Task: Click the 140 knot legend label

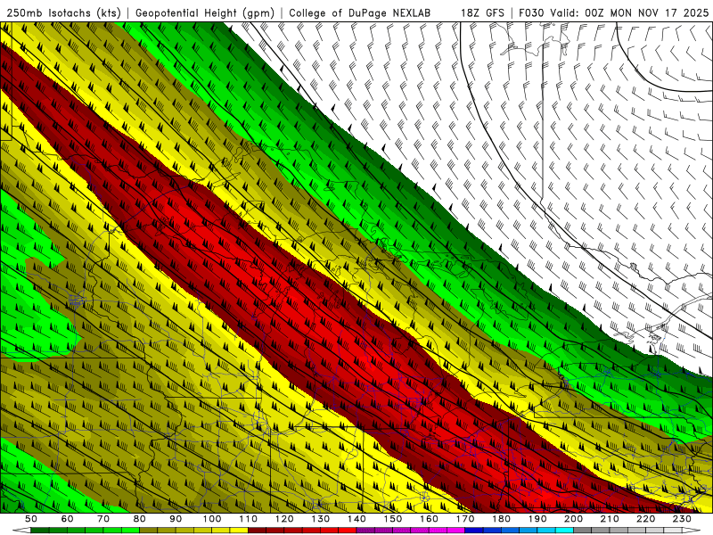Action: tap(356, 519)
